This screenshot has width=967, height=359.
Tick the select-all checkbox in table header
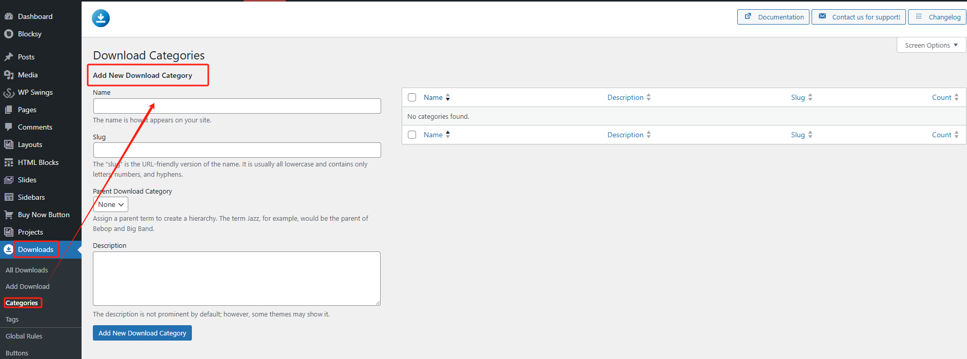point(412,97)
